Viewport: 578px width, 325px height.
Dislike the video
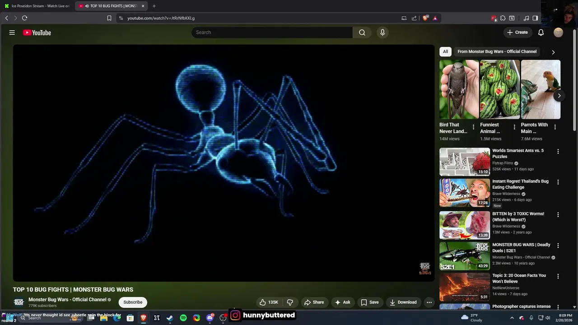pos(290,302)
